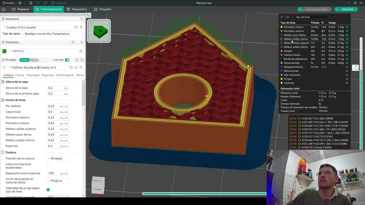Hide Costuras with its eye icon
The image size is (365, 205).
(347, 83)
